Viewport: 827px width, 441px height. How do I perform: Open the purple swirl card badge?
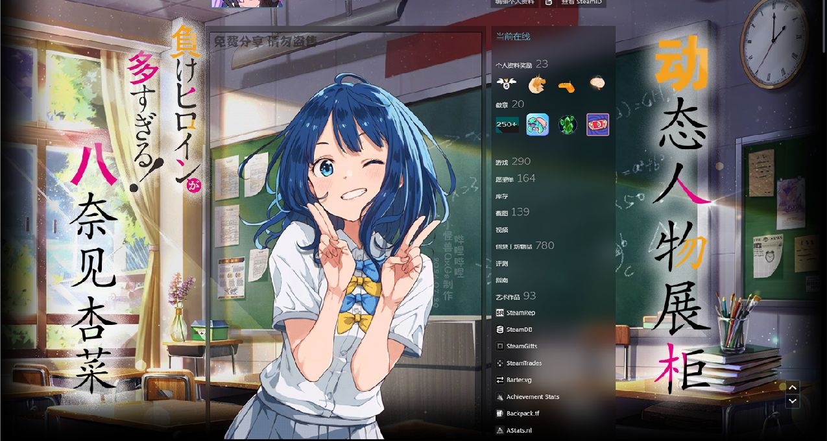598,125
